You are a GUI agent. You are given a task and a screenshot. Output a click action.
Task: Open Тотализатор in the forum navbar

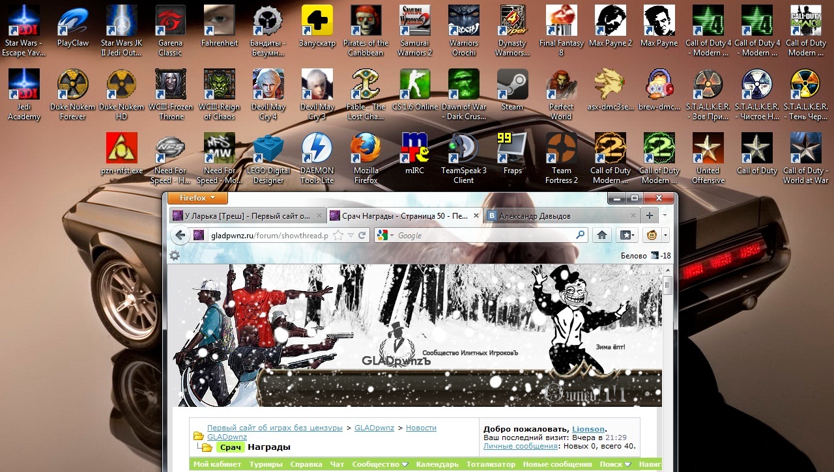491,464
